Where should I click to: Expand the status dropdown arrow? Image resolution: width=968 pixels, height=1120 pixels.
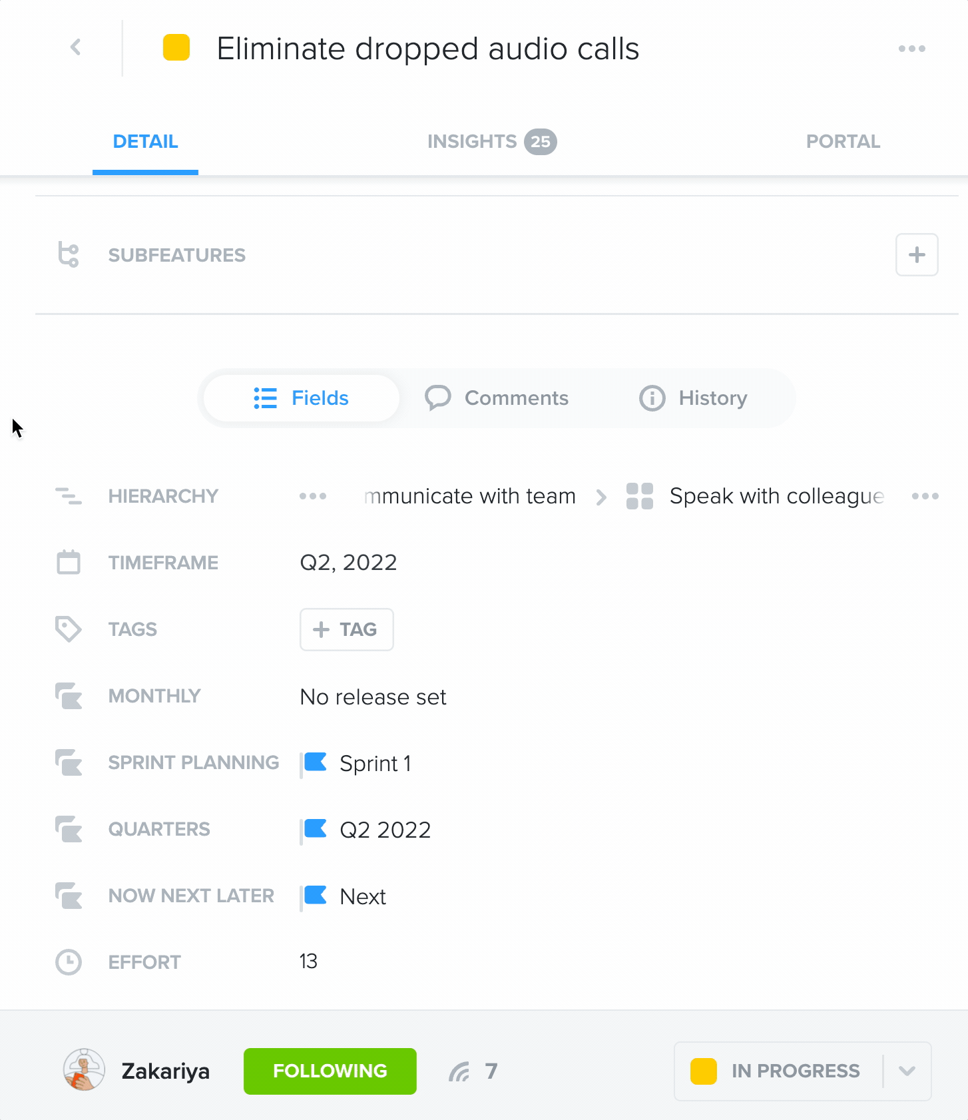907,1071
